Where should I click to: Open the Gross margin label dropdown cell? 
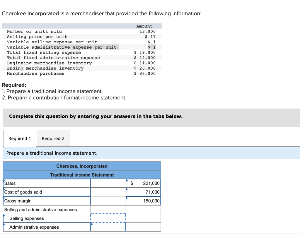(47, 201)
